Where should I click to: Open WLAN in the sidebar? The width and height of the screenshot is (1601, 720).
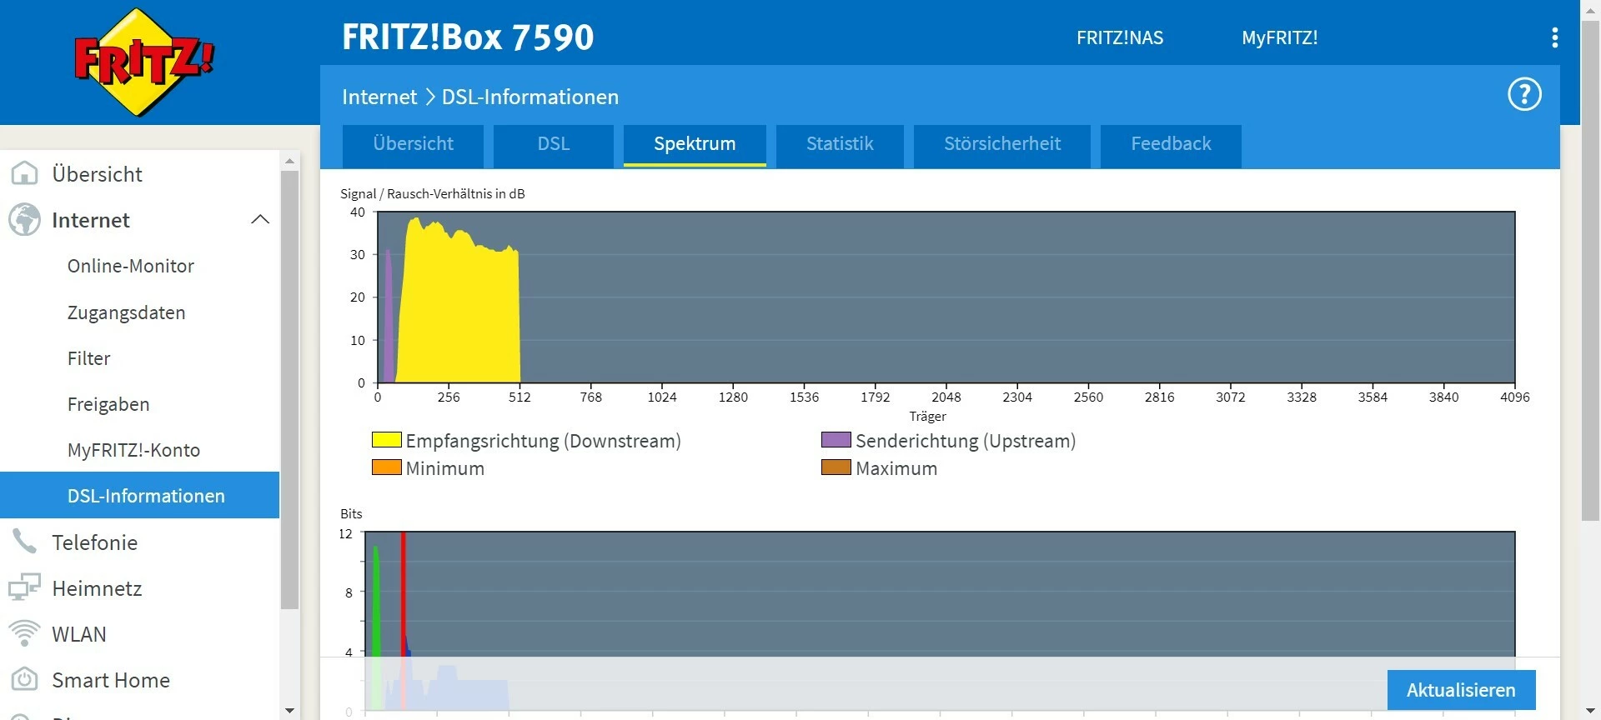pos(79,634)
